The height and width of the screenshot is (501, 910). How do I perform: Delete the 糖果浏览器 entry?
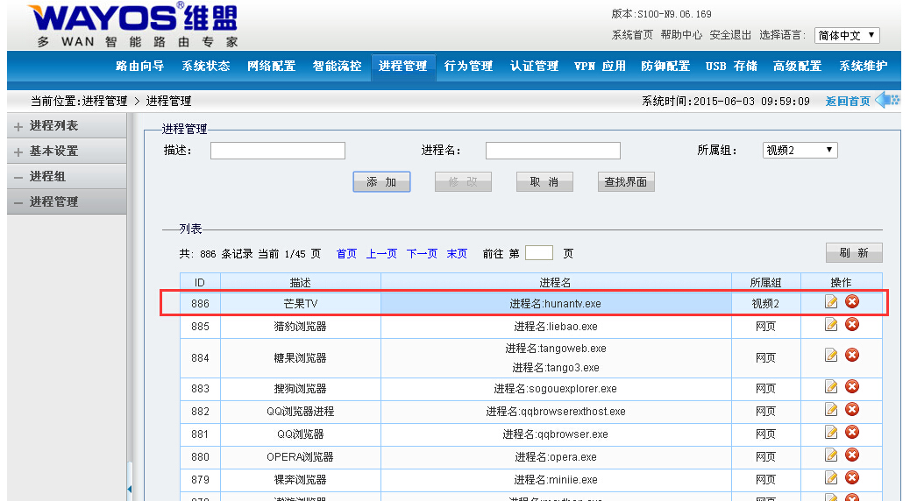(851, 356)
